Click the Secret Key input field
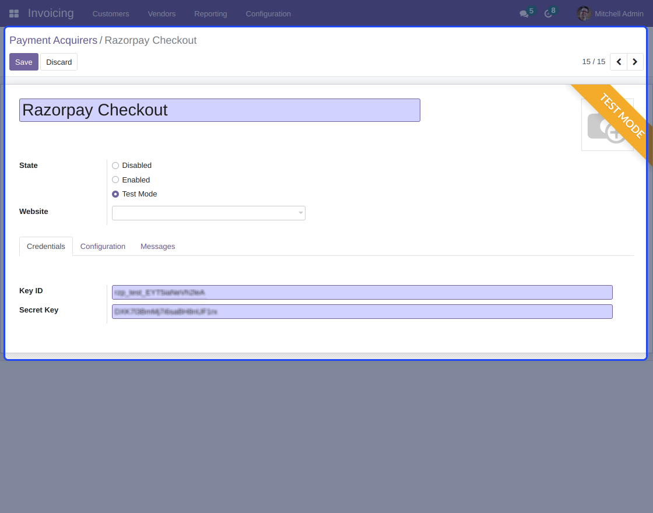Viewport: 653px width, 513px height. pyautogui.click(x=362, y=311)
